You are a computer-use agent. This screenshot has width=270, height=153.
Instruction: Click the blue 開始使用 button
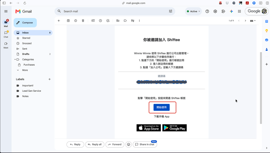pos(162,108)
